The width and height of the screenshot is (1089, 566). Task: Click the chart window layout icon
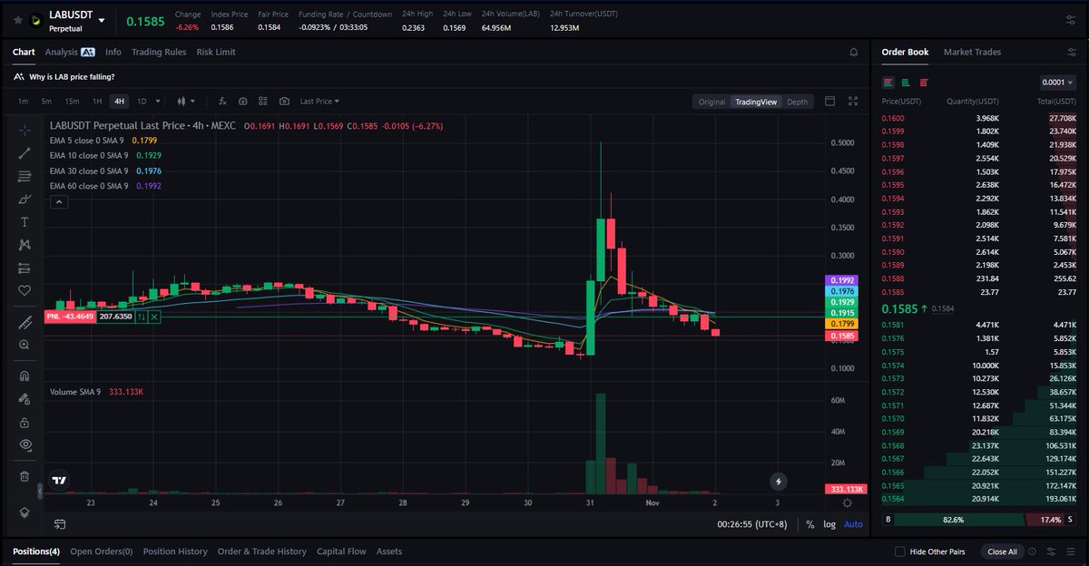(x=829, y=102)
